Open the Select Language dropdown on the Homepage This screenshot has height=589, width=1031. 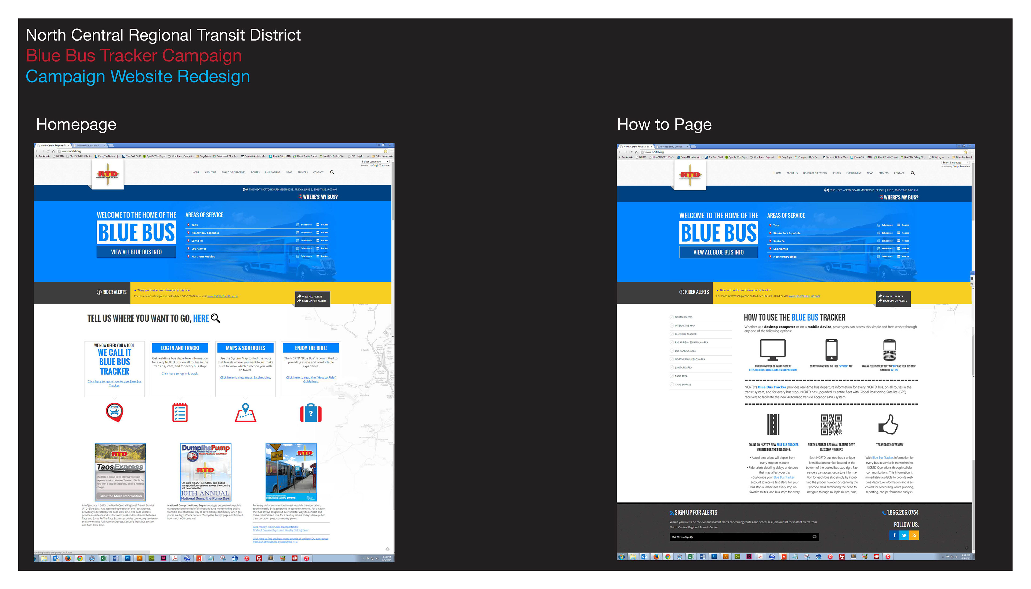coord(375,162)
